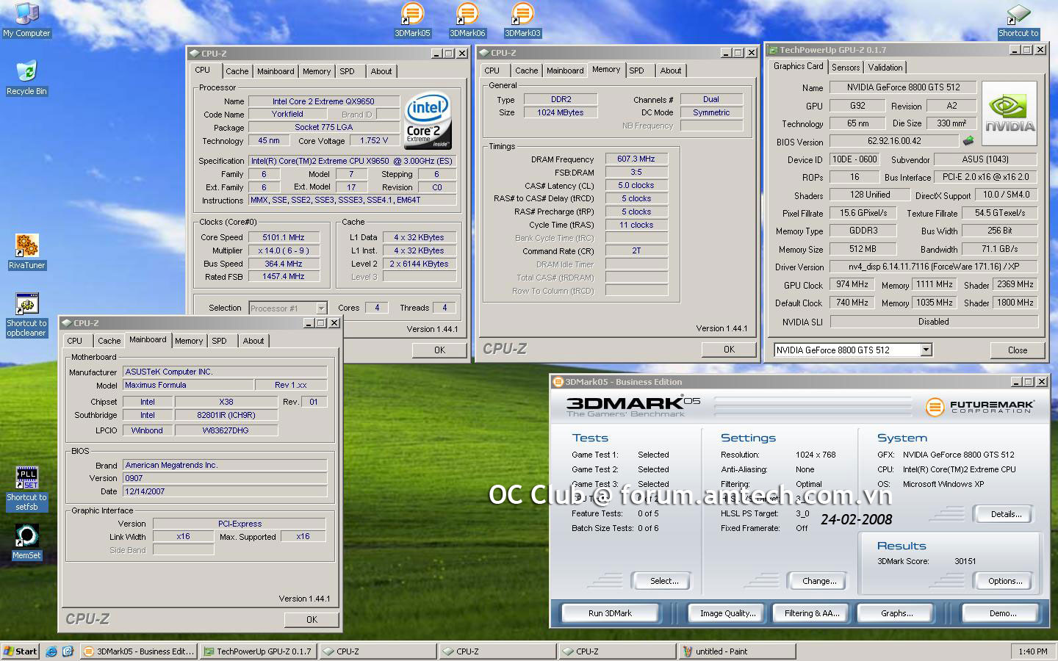Click the Demo... button
The image size is (1058, 661).
[1003, 613]
